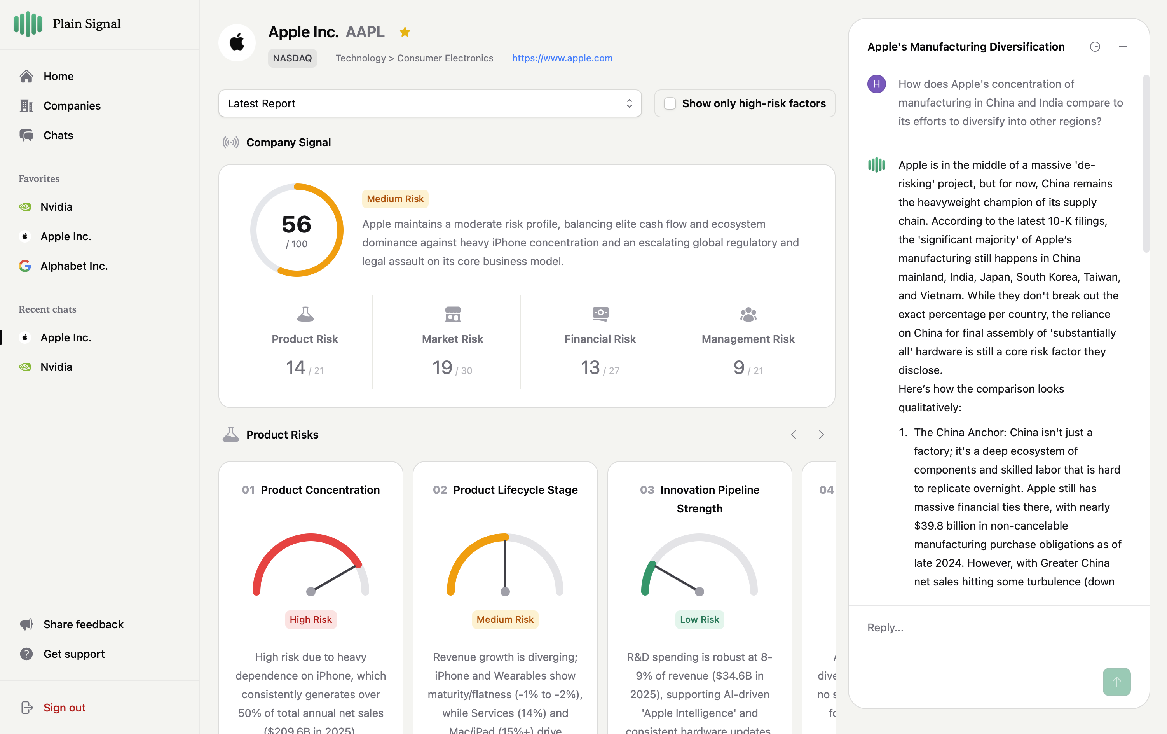Start new chat with plus icon
Image resolution: width=1167 pixels, height=734 pixels.
pyautogui.click(x=1123, y=47)
